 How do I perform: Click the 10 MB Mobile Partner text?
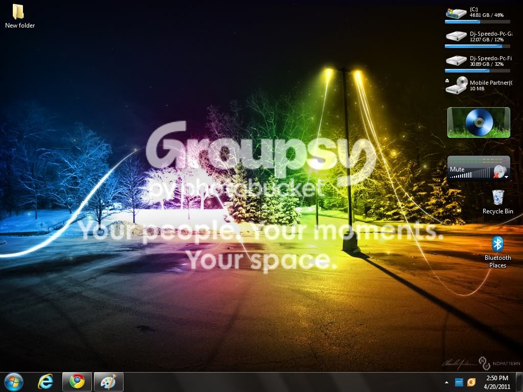pyautogui.click(x=477, y=89)
